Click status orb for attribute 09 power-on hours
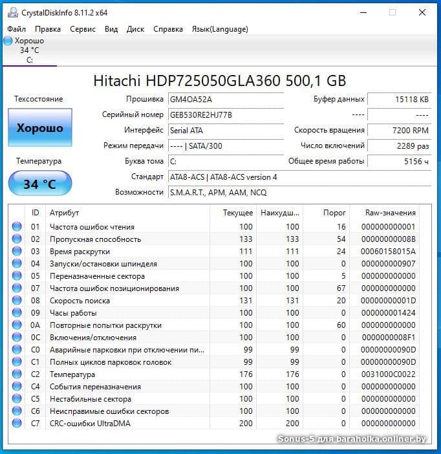 (17, 313)
